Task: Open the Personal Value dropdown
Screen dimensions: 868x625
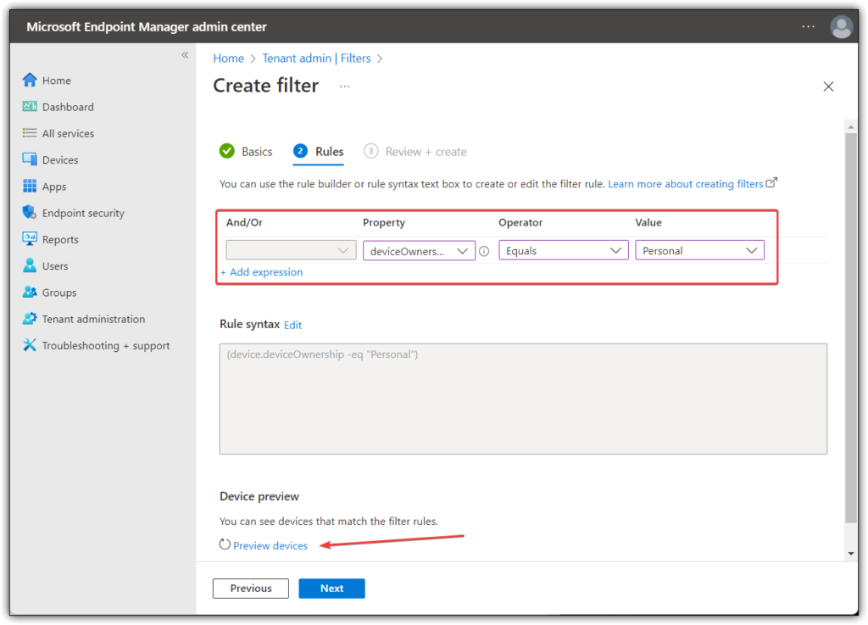Action: (699, 250)
